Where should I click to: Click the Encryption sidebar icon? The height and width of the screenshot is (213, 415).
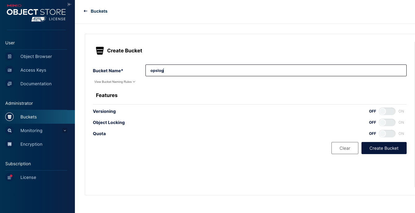pyautogui.click(x=10, y=144)
